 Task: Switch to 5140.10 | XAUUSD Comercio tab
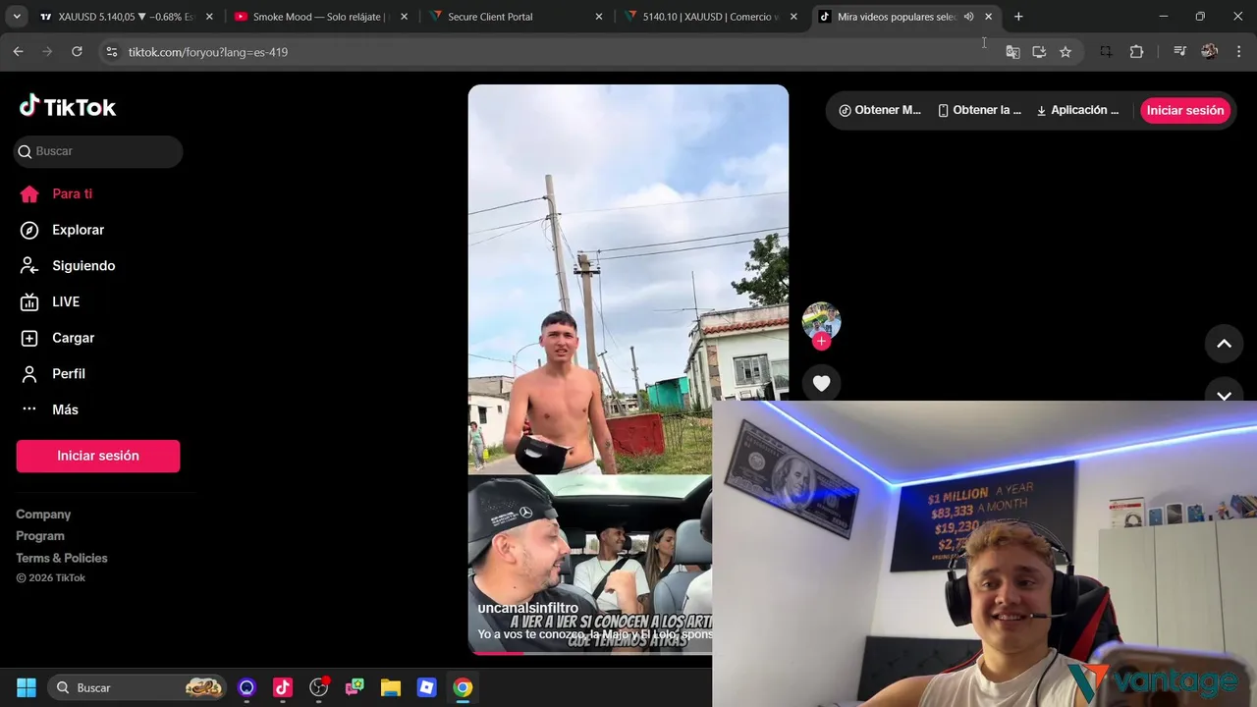click(x=712, y=17)
